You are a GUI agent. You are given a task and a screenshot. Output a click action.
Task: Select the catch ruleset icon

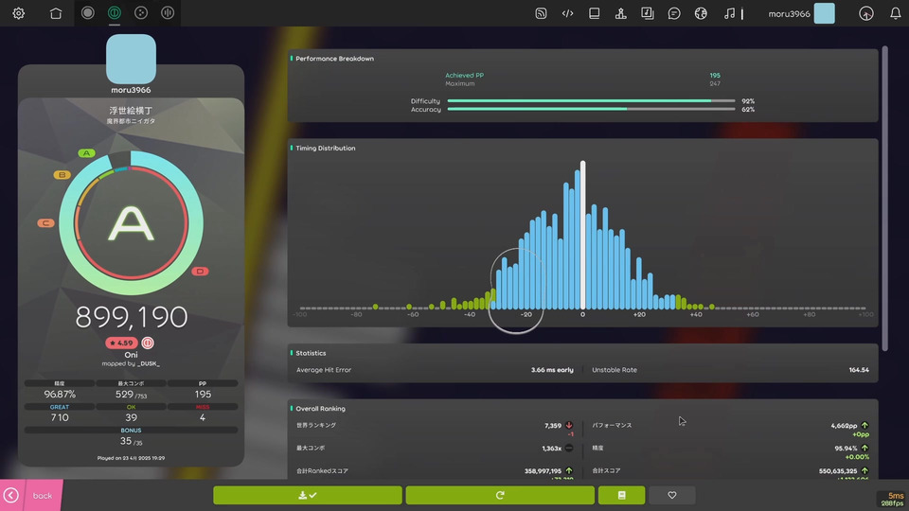pyautogui.click(x=141, y=12)
